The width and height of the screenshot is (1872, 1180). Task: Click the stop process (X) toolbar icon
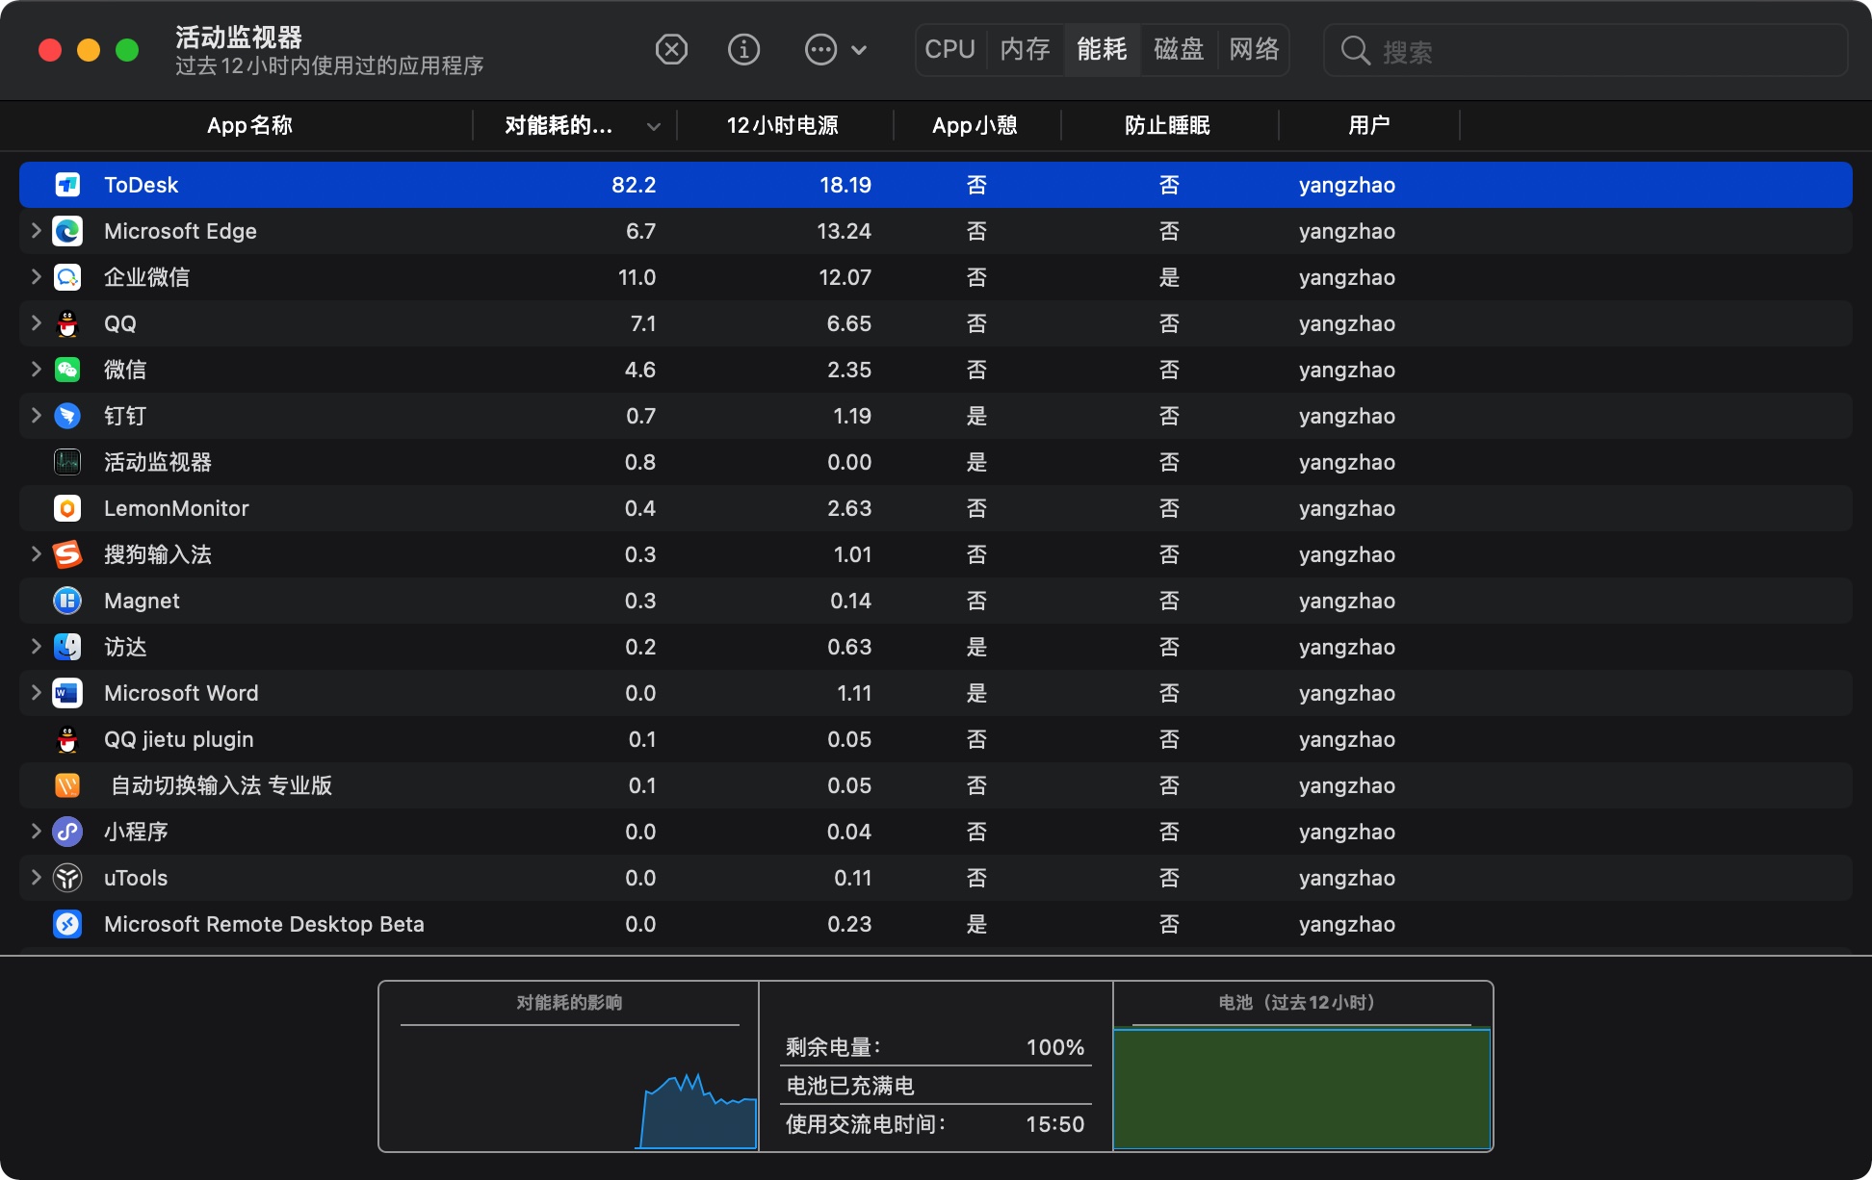point(671,49)
